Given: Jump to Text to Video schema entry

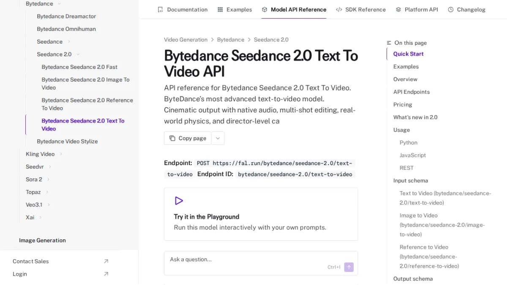Looking at the screenshot, I should 445,198.
